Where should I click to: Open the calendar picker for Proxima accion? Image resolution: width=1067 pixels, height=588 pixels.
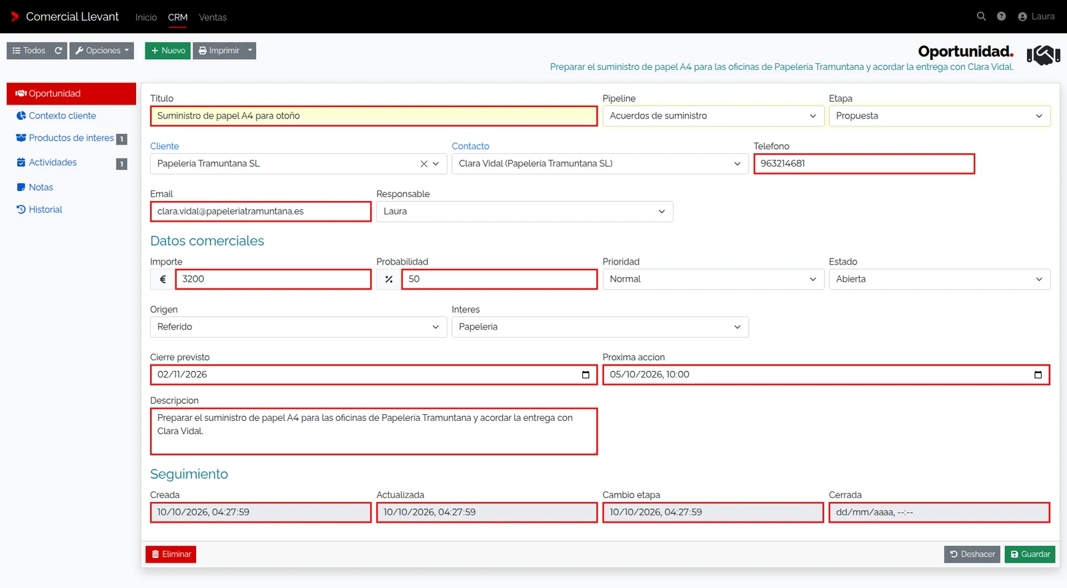pyautogui.click(x=1038, y=375)
